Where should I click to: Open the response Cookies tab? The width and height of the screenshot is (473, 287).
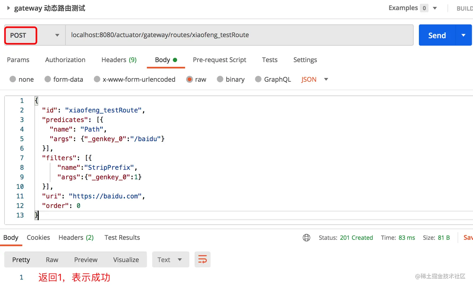[38, 238]
